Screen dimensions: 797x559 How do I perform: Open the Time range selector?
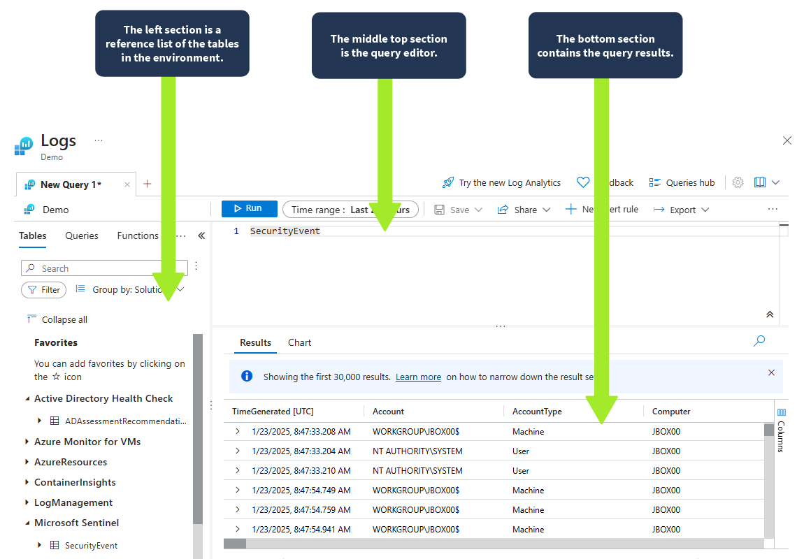coord(350,210)
